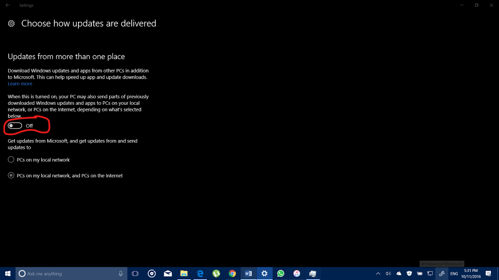
Task: Click the microphone icon in Cortana search
Action: [x=121, y=274]
